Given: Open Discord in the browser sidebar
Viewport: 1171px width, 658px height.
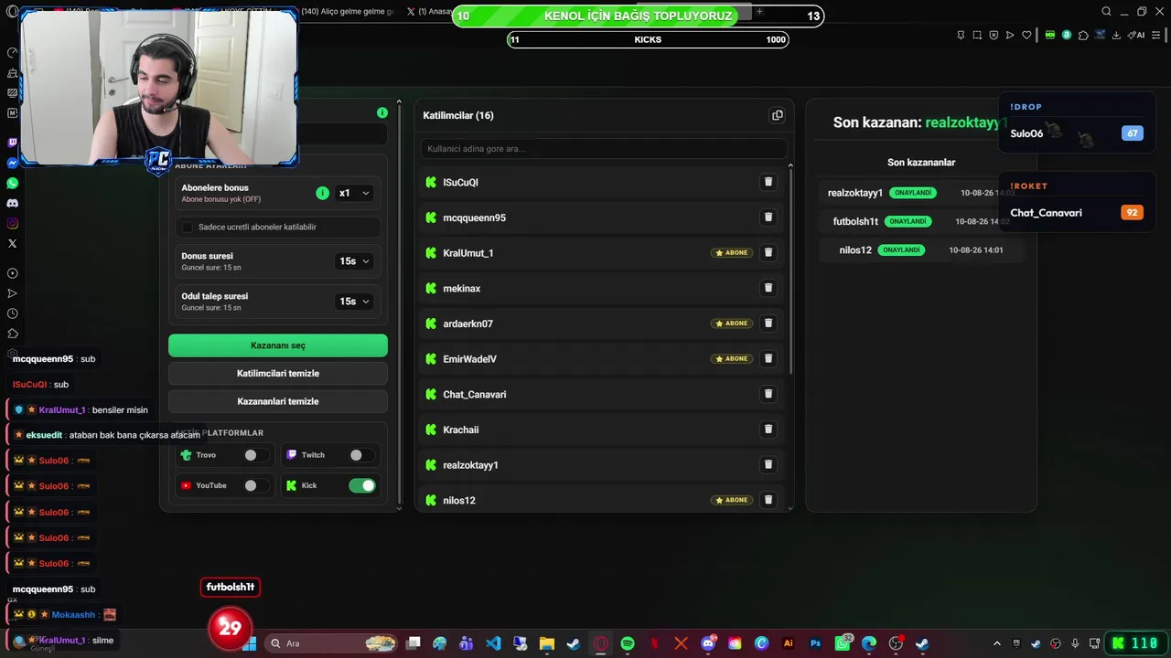Looking at the screenshot, I should coord(12,203).
